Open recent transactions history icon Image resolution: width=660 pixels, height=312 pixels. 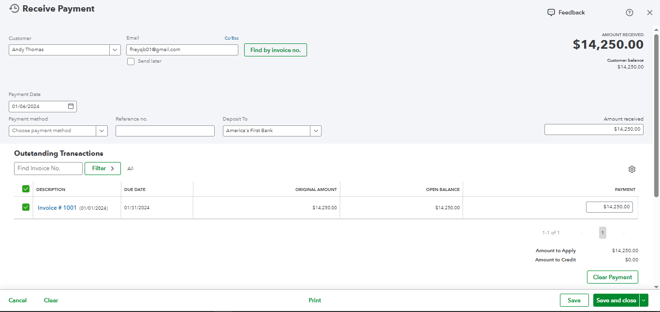point(14,9)
